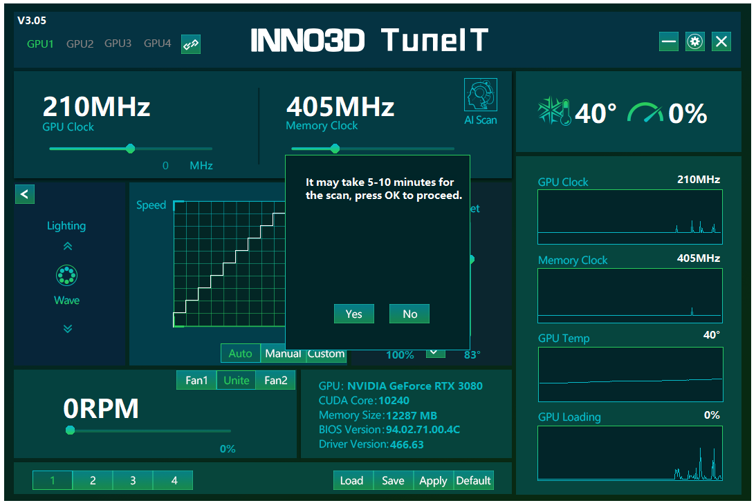
Task: Switch to previous lighting effect, up chevron
Action: coord(68,246)
